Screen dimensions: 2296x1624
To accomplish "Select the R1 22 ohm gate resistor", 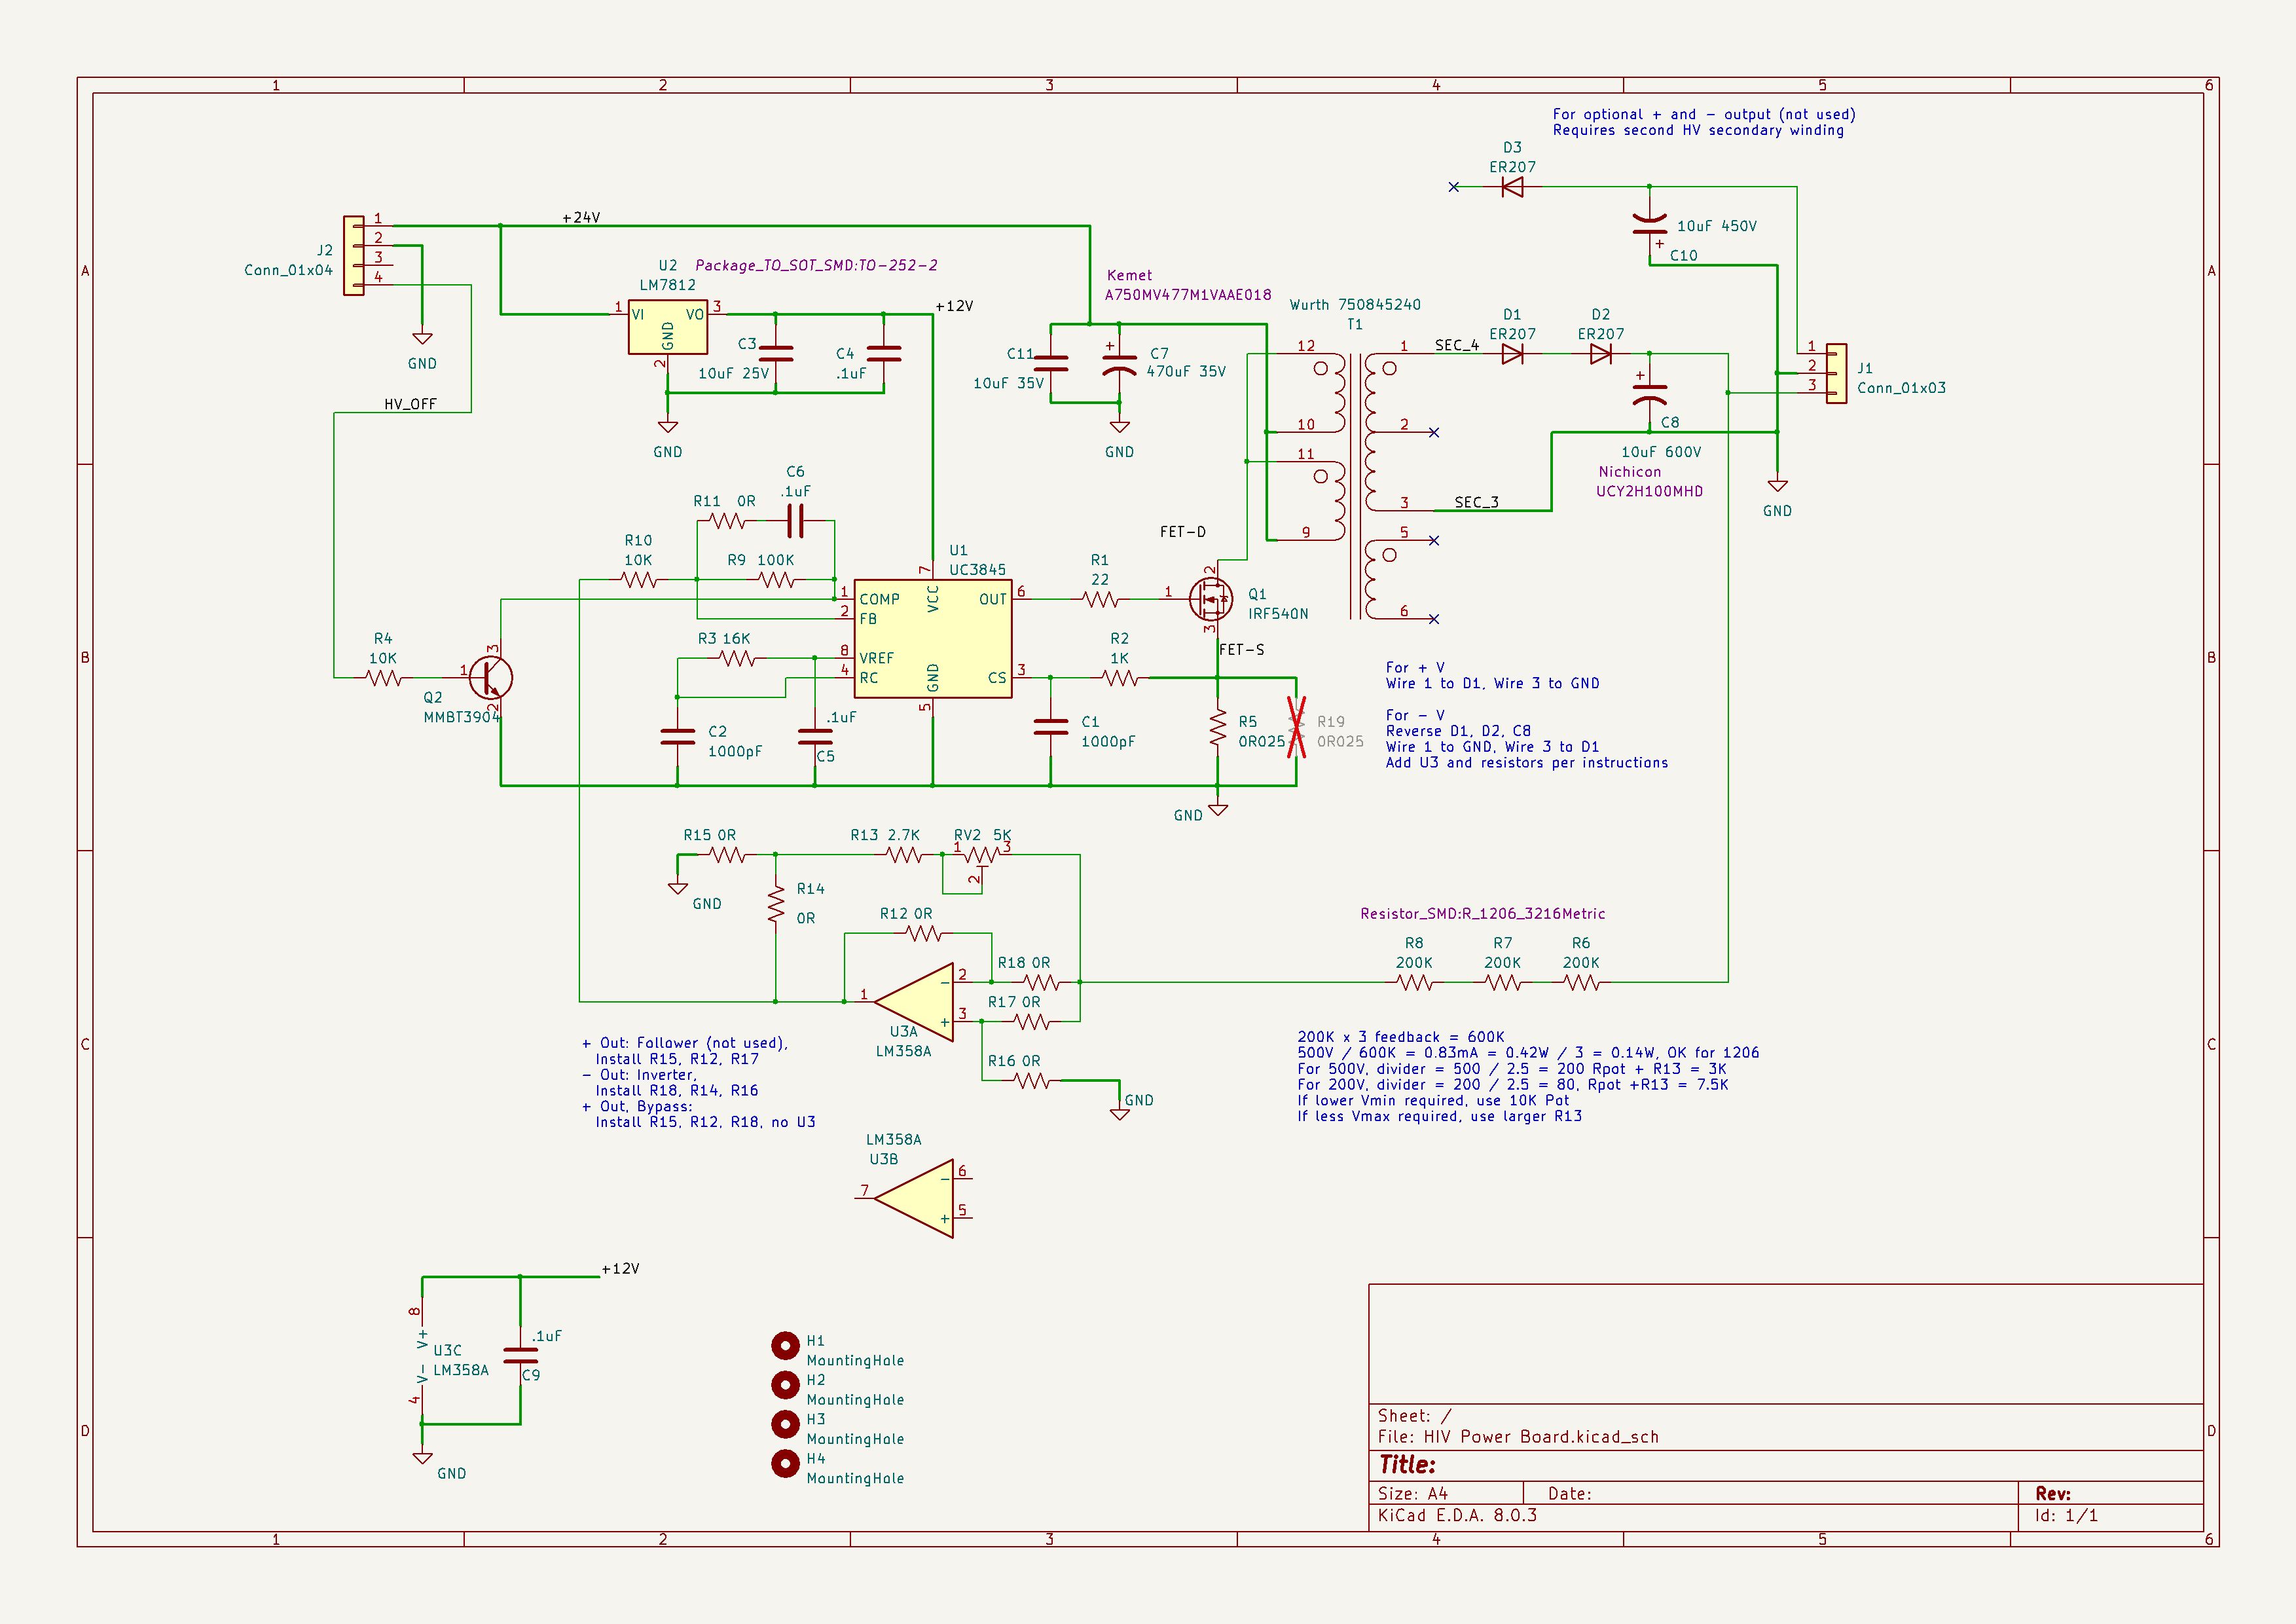I will [x=1100, y=599].
